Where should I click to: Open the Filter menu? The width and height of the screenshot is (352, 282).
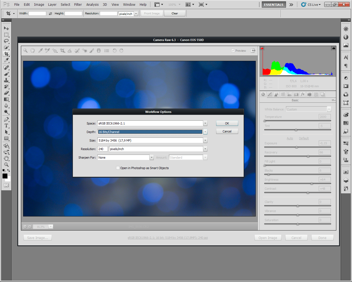(x=78, y=4)
